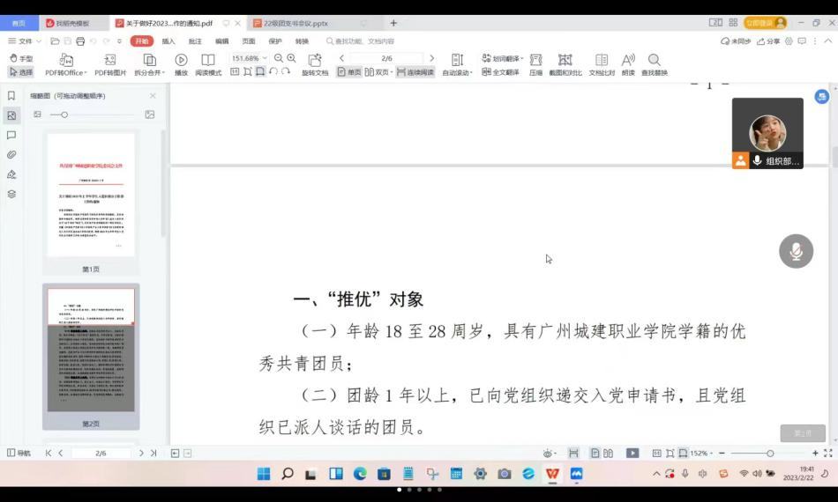Toggle 单页 single page view
The height and width of the screenshot is (502, 838).
tap(349, 72)
